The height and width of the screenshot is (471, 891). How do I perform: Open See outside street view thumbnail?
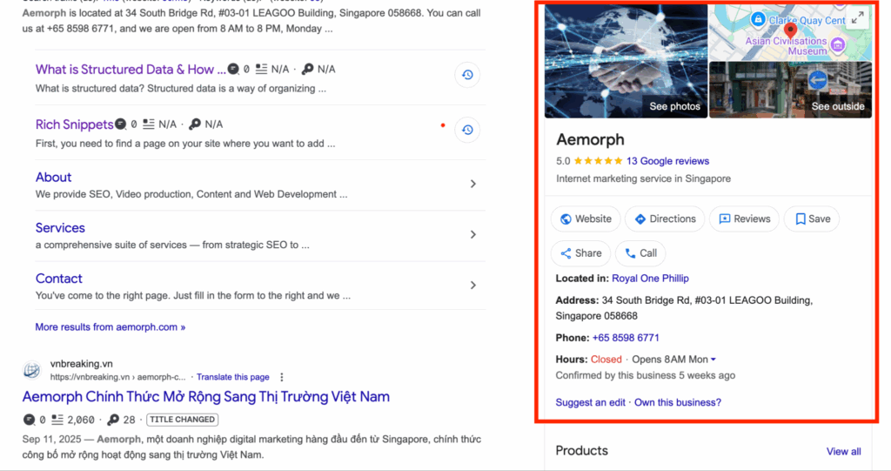click(x=790, y=90)
